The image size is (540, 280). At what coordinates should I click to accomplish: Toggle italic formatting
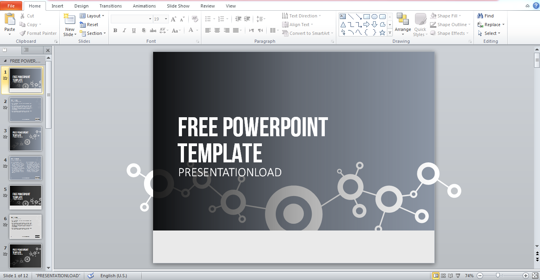pos(124,30)
